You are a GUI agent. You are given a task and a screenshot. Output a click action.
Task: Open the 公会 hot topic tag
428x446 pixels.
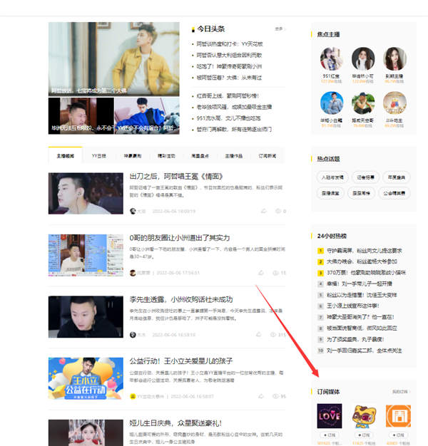394,193
